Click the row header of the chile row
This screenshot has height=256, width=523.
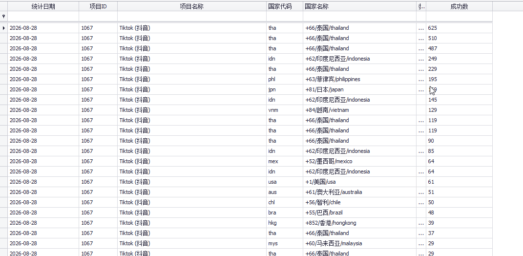tap(4, 202)
